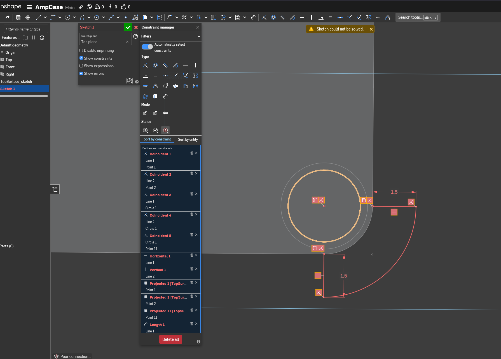The width and height of the screenshot is (501, 359).
Task: Filter by Concentric constraint type
Action: [155, 65]
